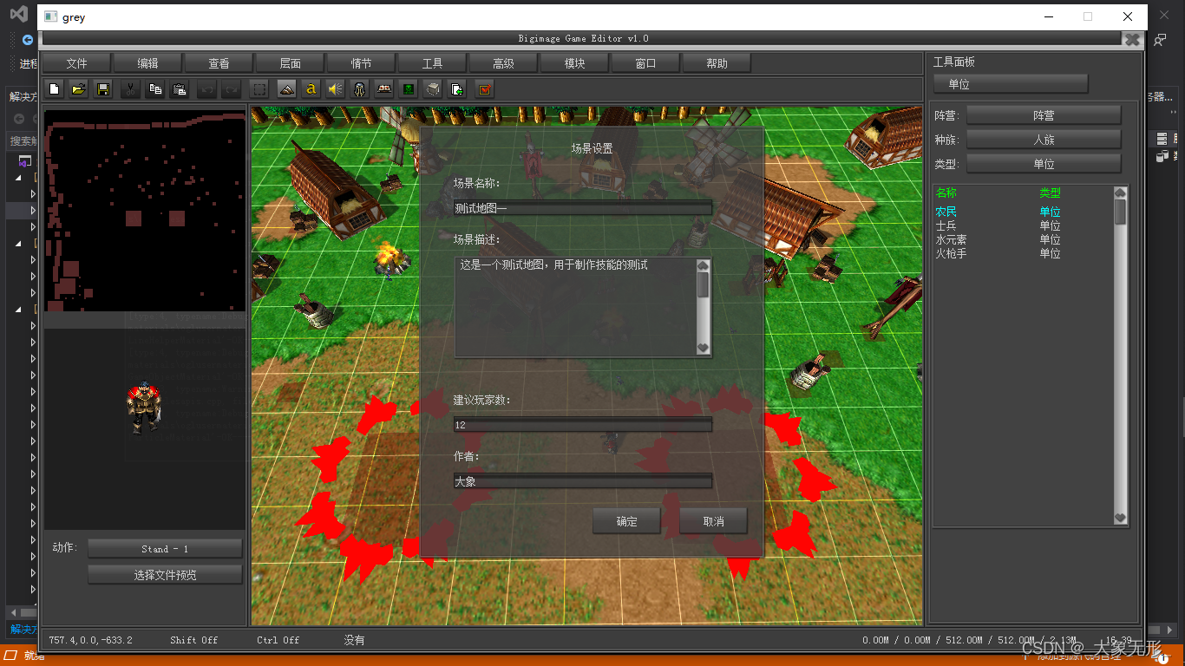Open the 工具 menu
The width and height of the screenshot is (1185, 666).
(x=433, y=63)
